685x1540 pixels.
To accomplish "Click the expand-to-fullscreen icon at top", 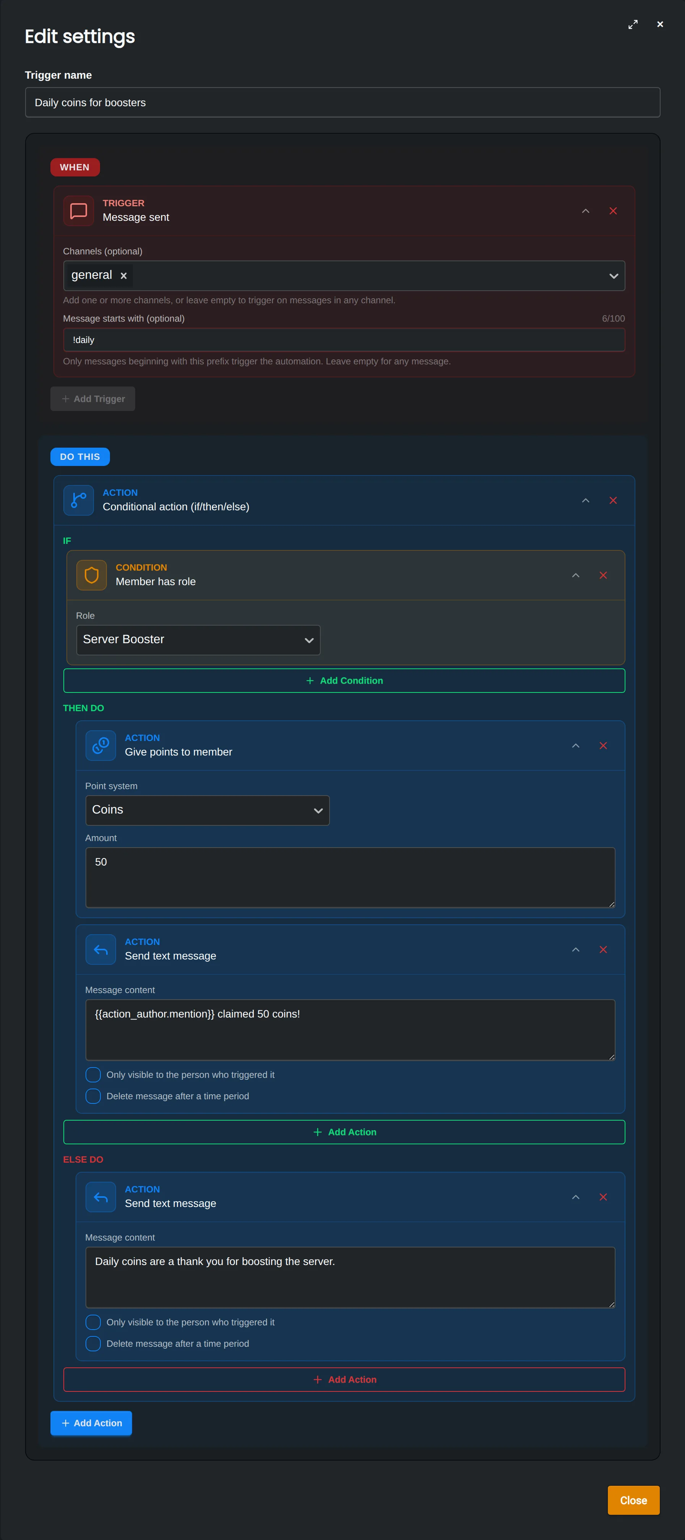I will (633, 24).
